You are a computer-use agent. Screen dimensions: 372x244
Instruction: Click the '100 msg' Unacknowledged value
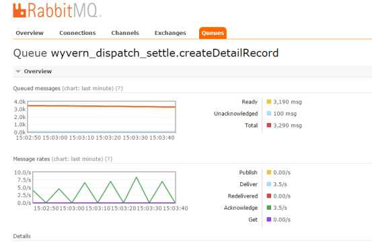click(x=285, y=114)
